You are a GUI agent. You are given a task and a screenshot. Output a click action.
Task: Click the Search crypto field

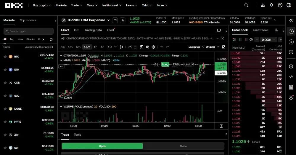click(x=28, y=31)
